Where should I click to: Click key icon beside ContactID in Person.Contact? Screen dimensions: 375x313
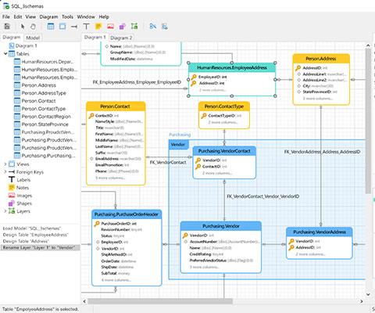(x=91, y=116)
